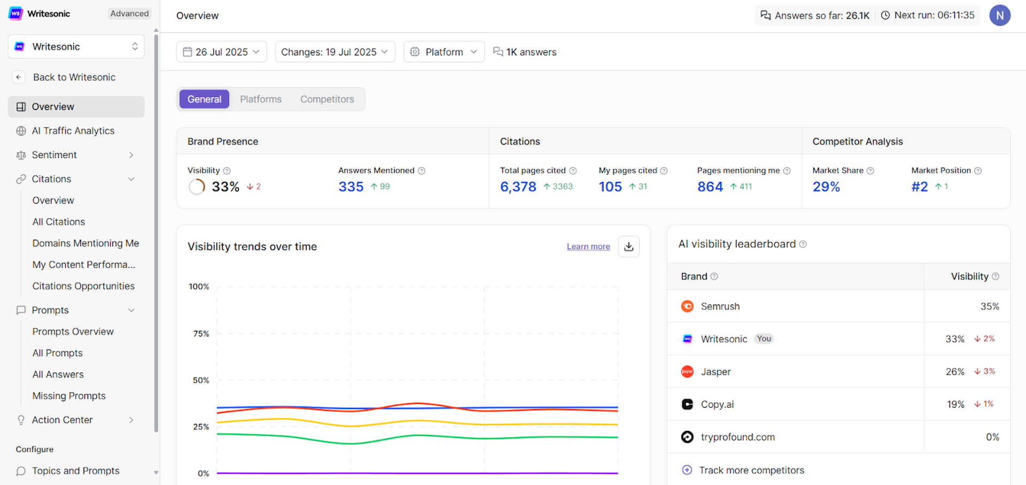The width and height of the screenshot is (1026, 485).
Task: Click the sidebar vertical scrollbar
Action: (156, 233)
